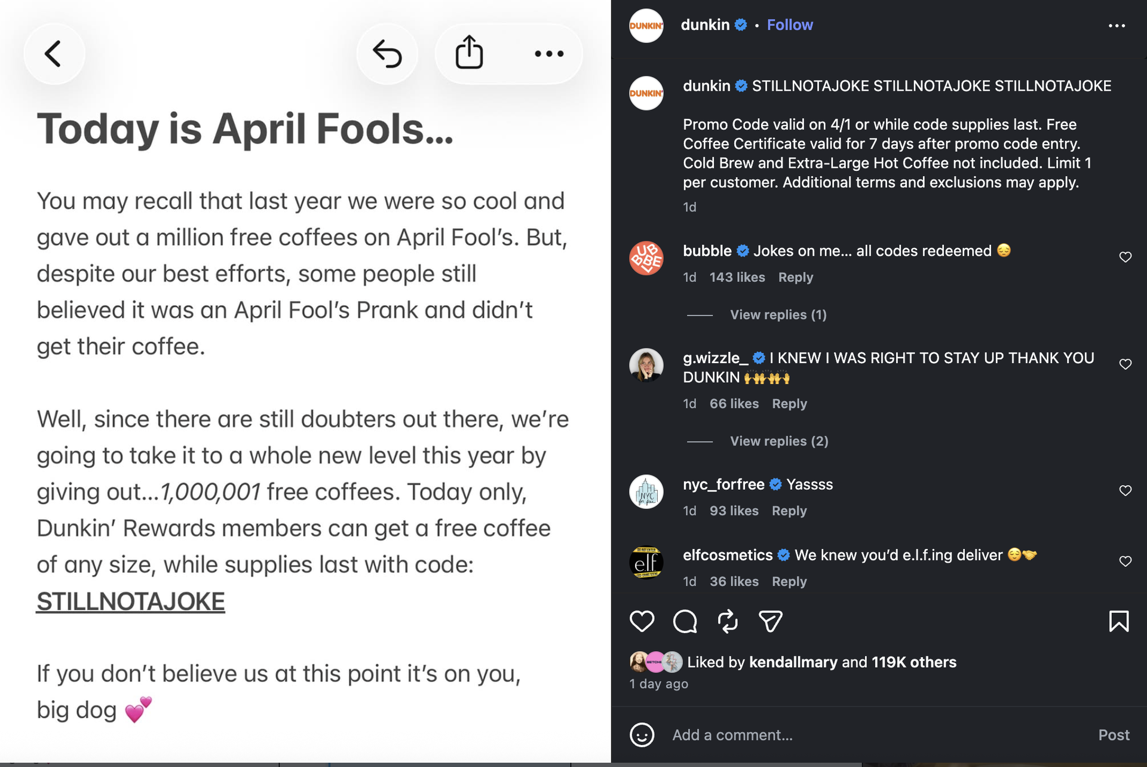
Task: Click the reply arrow icon
Action: pos(387,54)
